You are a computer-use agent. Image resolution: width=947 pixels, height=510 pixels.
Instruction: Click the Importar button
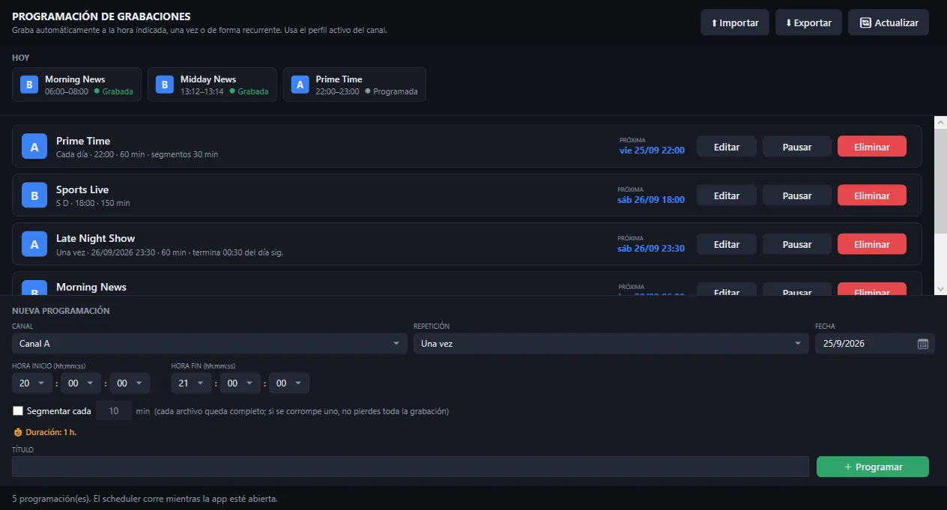coord(735,22)
